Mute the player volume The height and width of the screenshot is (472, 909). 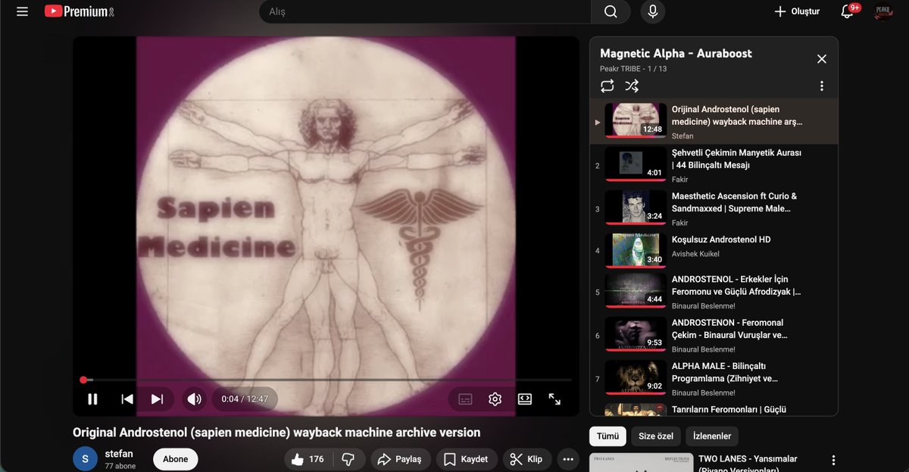coord(195,399)
